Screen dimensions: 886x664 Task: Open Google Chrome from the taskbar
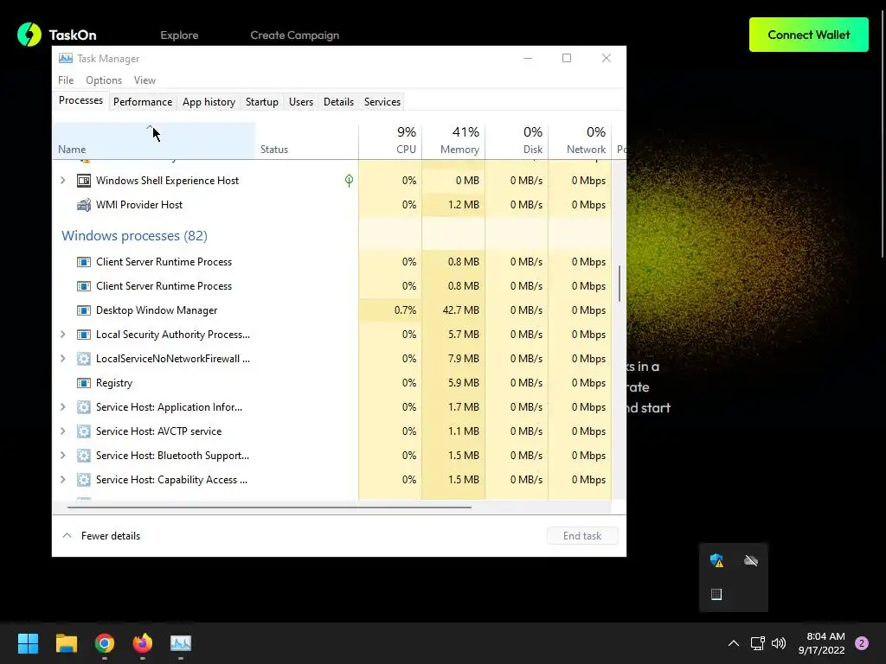click(x=105, y=643)
